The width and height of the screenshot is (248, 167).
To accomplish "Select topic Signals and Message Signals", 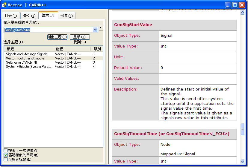I will pyautogui.click(x=54, y=54).
